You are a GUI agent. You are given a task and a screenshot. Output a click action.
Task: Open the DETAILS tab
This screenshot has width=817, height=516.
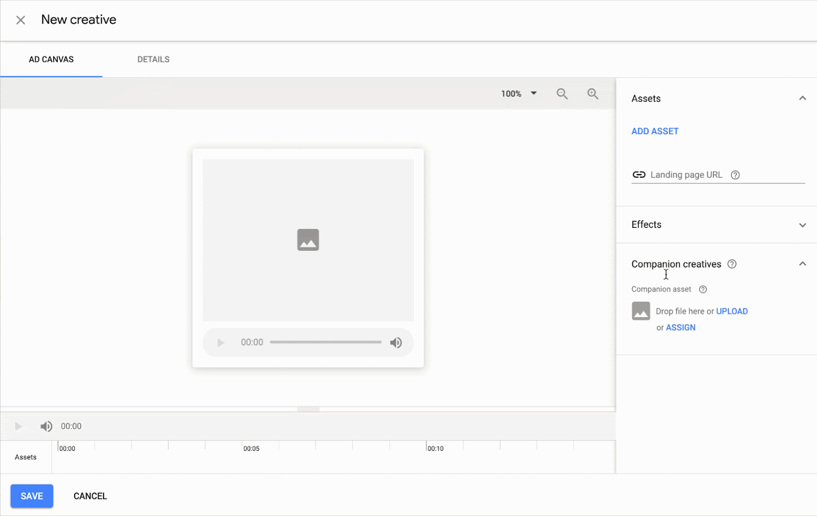pos(153,59)
